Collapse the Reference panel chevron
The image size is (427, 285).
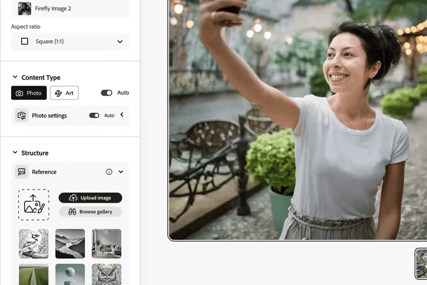click(x=121, y=172)
